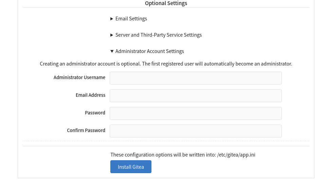328x184 pixels.
Task: Click the /etc/gitea/app.ini configuration path text
Action: click(236, 155)
